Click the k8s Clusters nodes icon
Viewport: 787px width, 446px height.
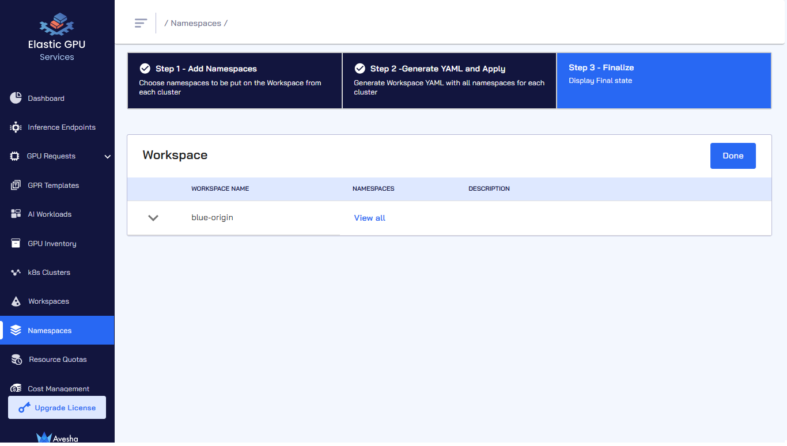pyautogui.click(x=16, y=273)
